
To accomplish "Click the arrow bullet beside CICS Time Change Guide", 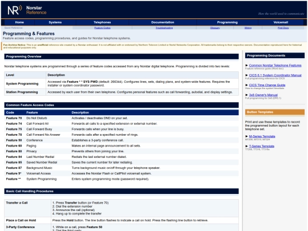I will click(247, 85).
